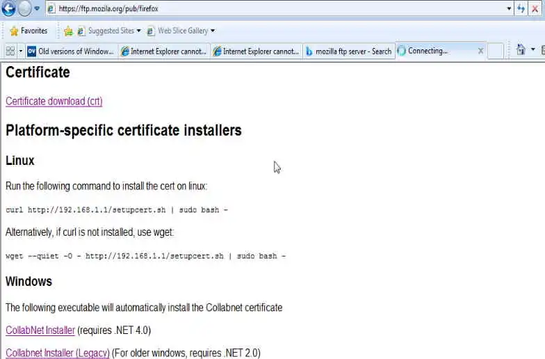
Task: Switch to the second Internet Explorer cannot... tab
Action: click(257, 51)
